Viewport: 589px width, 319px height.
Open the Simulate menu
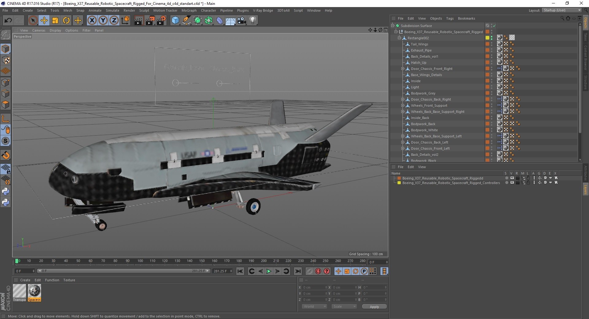tap(112, 10)
